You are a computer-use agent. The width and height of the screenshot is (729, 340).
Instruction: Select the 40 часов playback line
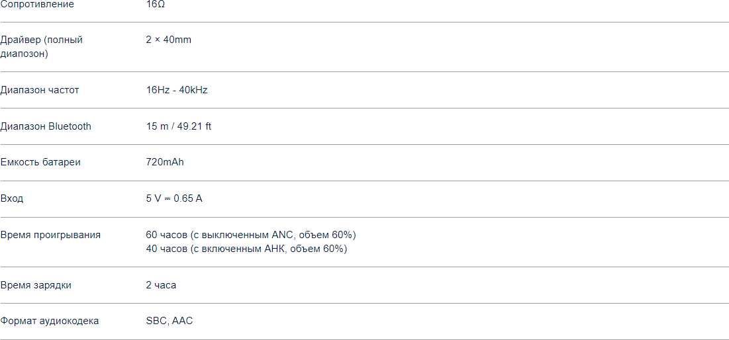click(246, 249)
